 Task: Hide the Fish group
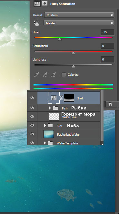tap(32, 108)
